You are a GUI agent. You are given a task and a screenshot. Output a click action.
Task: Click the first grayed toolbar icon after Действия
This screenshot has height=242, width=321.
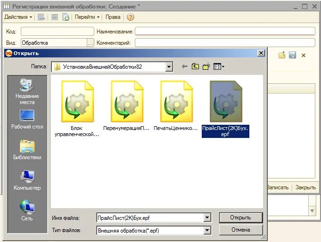tap(41, 17)
